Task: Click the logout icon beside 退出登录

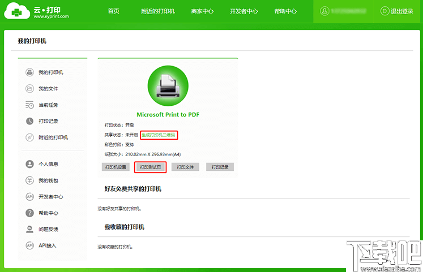Action: point(384,11)
